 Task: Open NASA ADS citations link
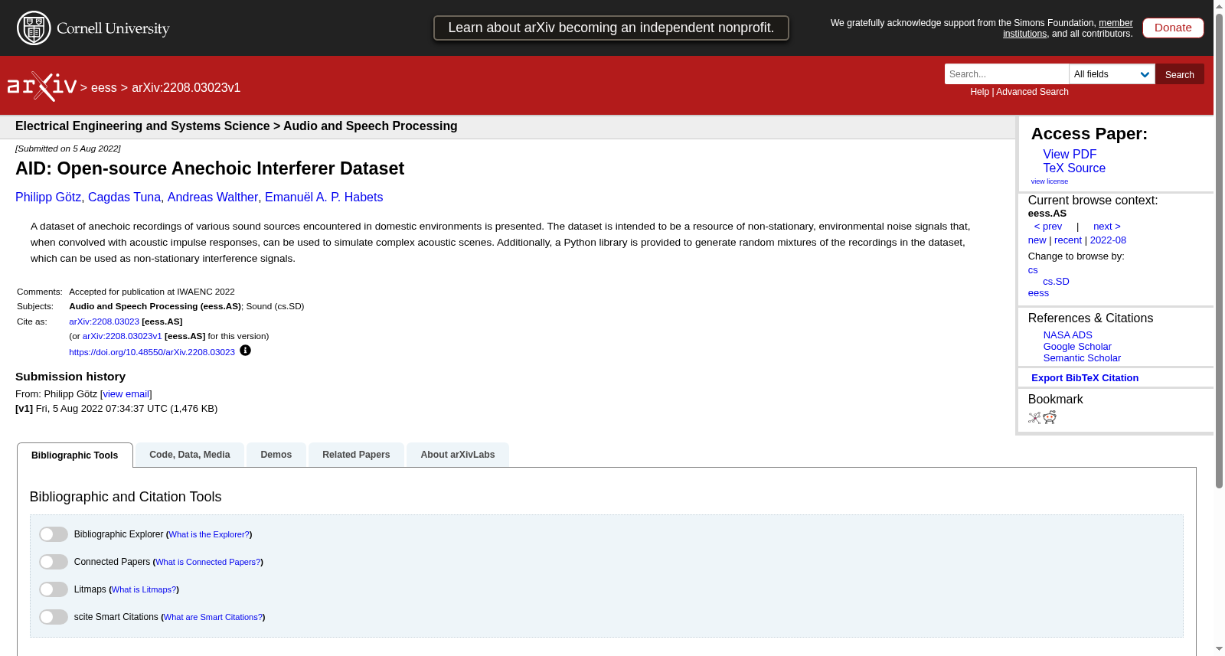[1067, 335]
